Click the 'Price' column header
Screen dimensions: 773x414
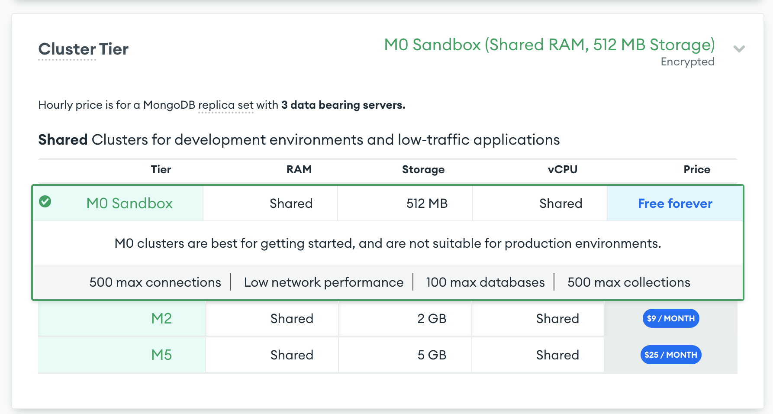click(697, 169)
